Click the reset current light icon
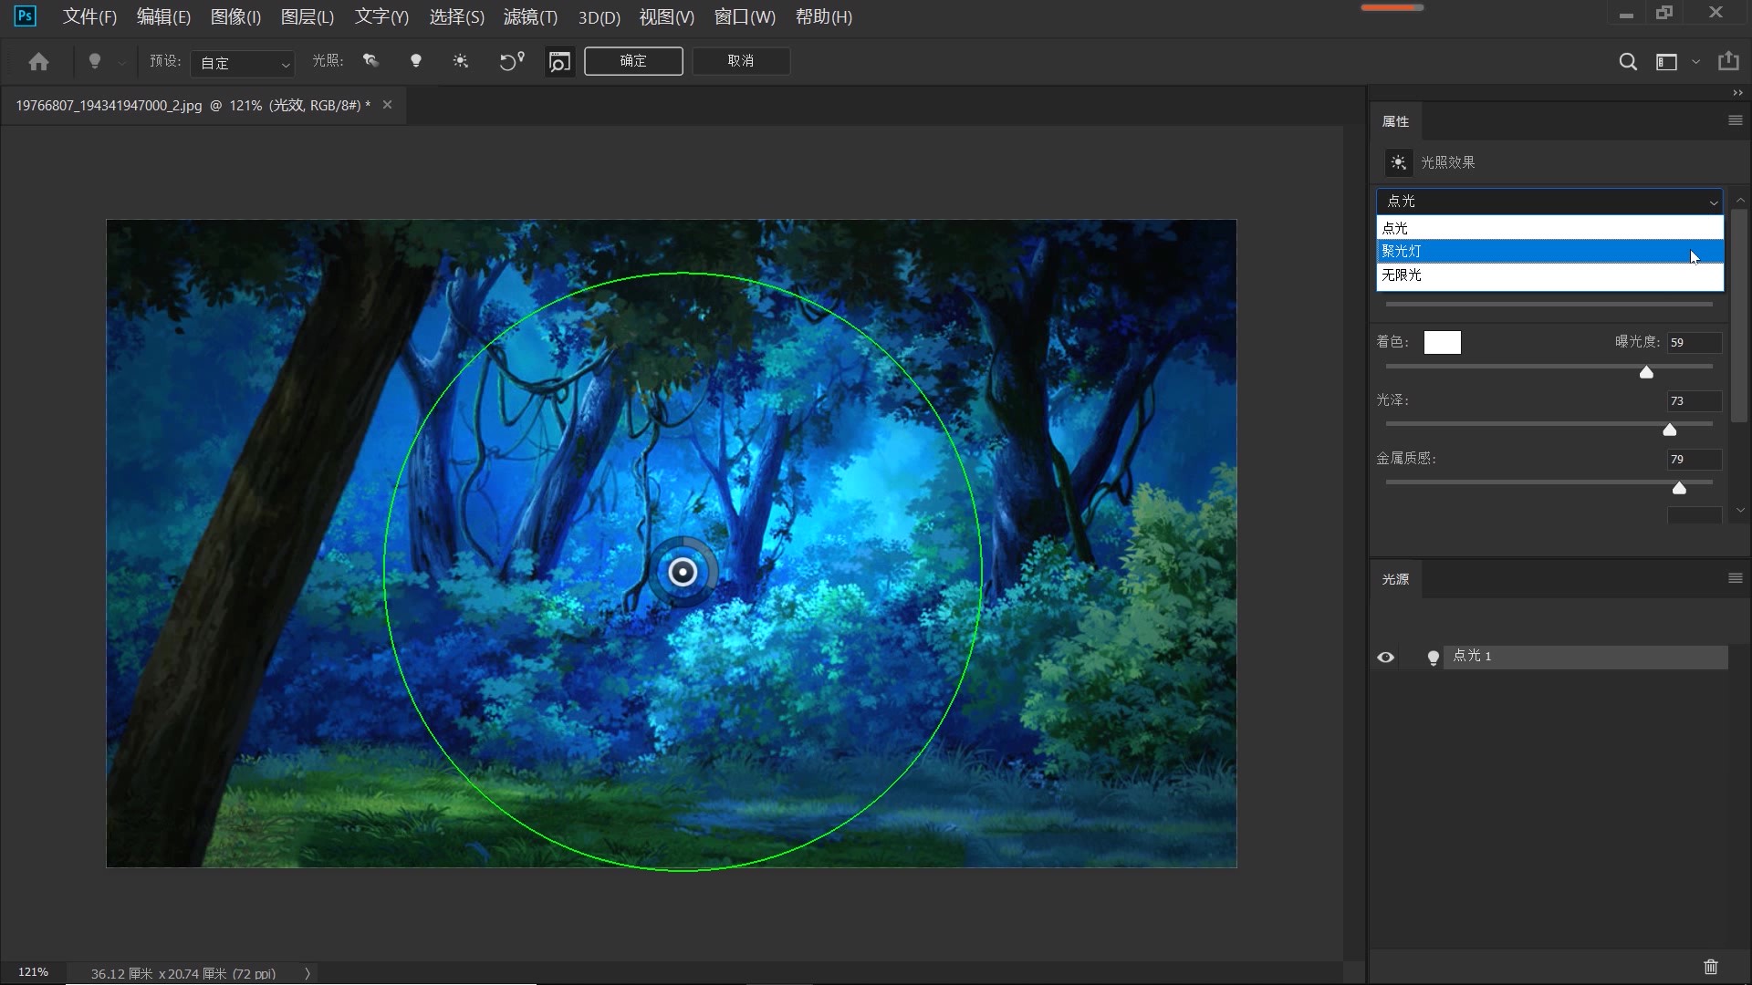Screen dimensions: 1752x985 [x=511, y=61]
